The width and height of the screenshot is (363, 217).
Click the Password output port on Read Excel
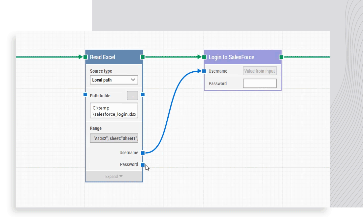143,164
